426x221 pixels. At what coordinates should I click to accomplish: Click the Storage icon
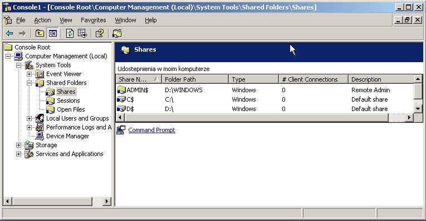pos(29,145)
